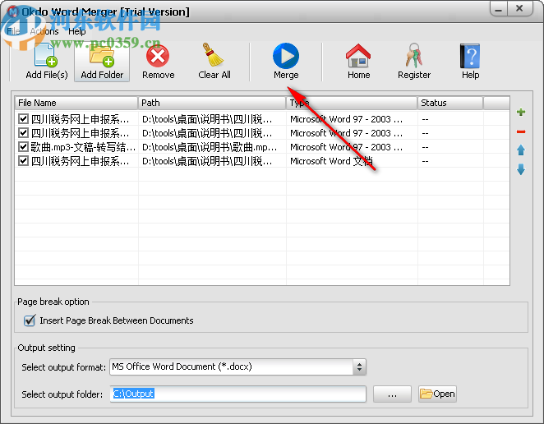
Task: Minimize the Okdo Word Merger window
Action: (499, 9)
